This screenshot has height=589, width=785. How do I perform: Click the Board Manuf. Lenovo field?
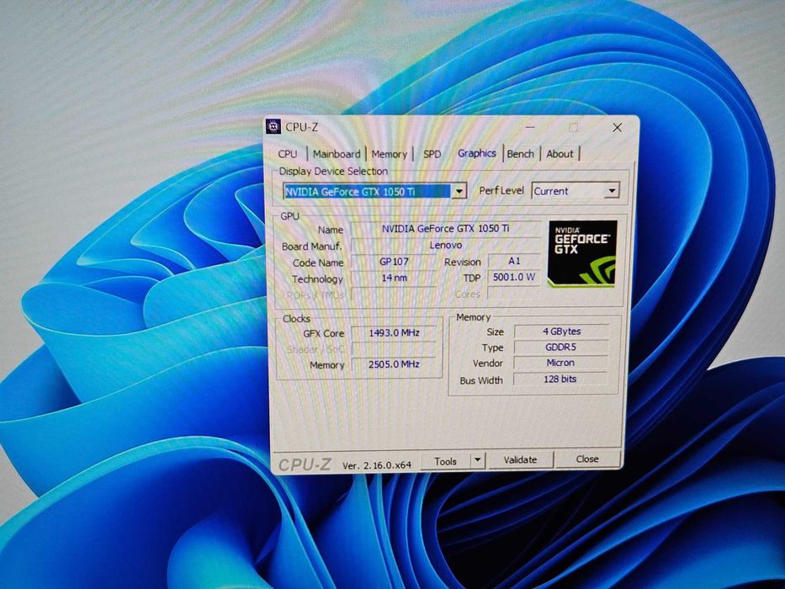[446, 245]
